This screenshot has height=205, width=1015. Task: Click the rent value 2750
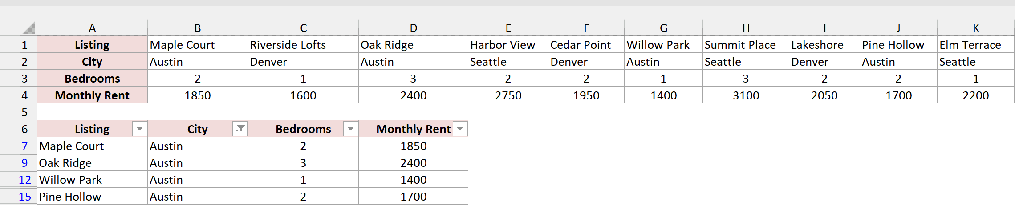508,95
